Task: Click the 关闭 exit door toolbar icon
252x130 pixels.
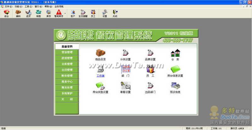Action: click(115, 13)
